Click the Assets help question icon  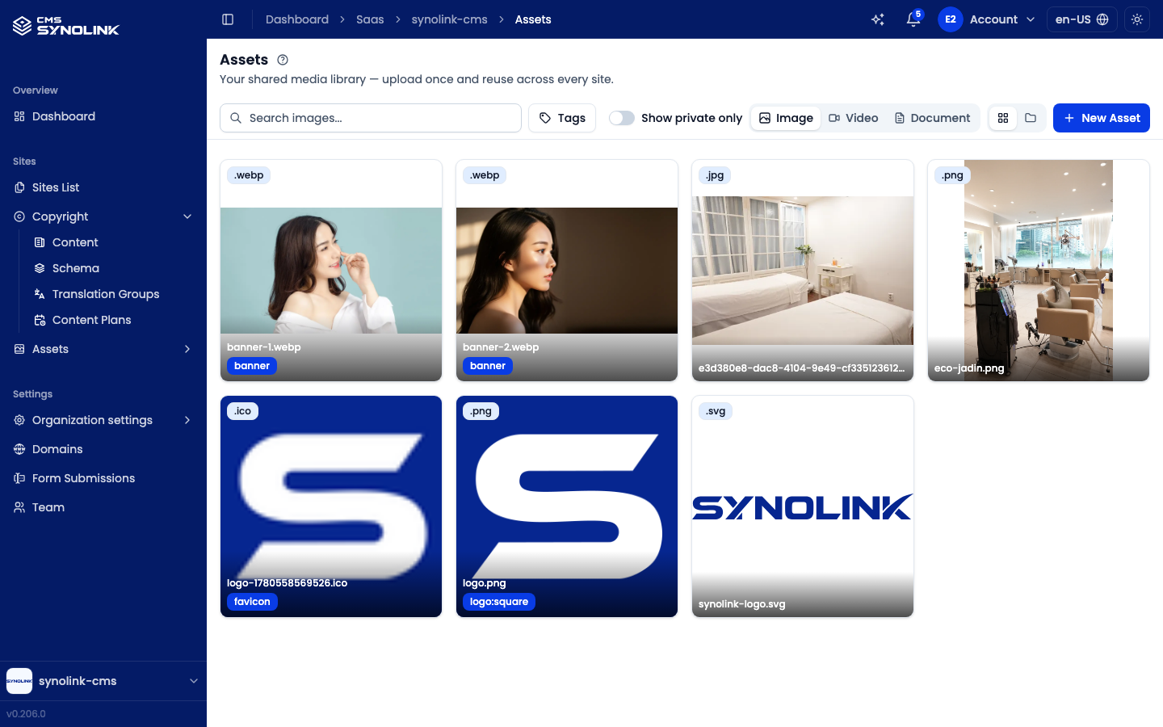pyautogui.click(x=283, y=60)
